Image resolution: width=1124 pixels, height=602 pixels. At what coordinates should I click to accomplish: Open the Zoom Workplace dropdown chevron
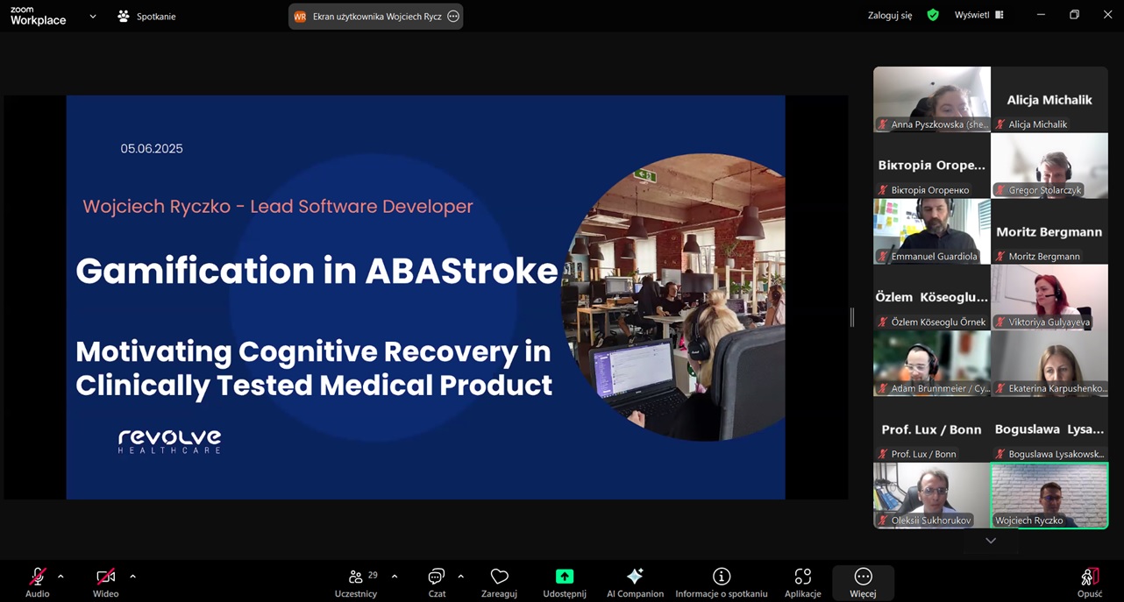coord(93,16)
